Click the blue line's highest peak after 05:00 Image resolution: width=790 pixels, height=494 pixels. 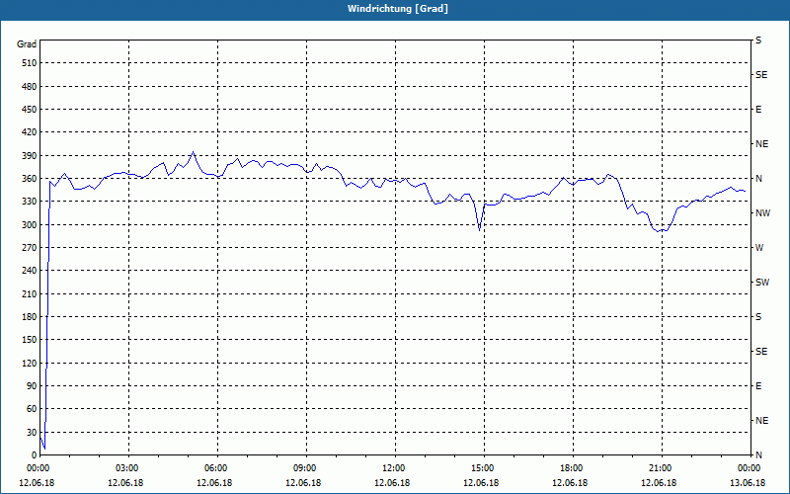[193, 152]
